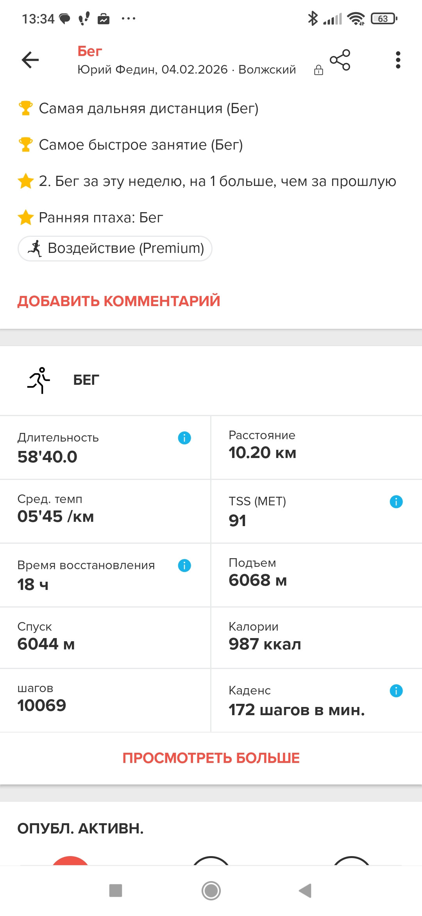422x916 pixels.
Task: Tap the info icon next to TSS (MET)
Action: (x=396, y=501)
